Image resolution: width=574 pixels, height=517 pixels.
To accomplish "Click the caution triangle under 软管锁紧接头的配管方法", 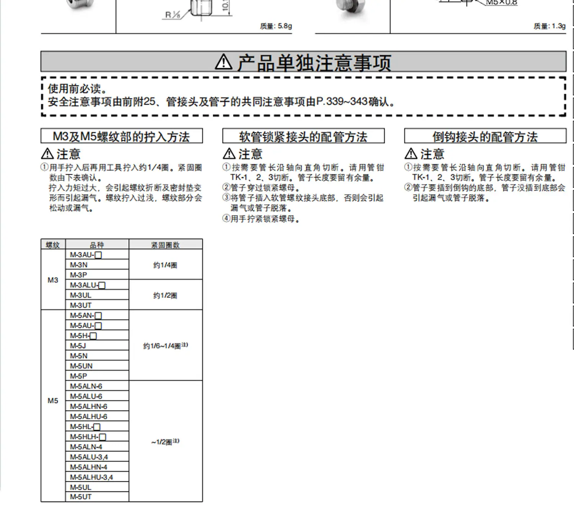I will pyautogui.click(x=229, y=154).
